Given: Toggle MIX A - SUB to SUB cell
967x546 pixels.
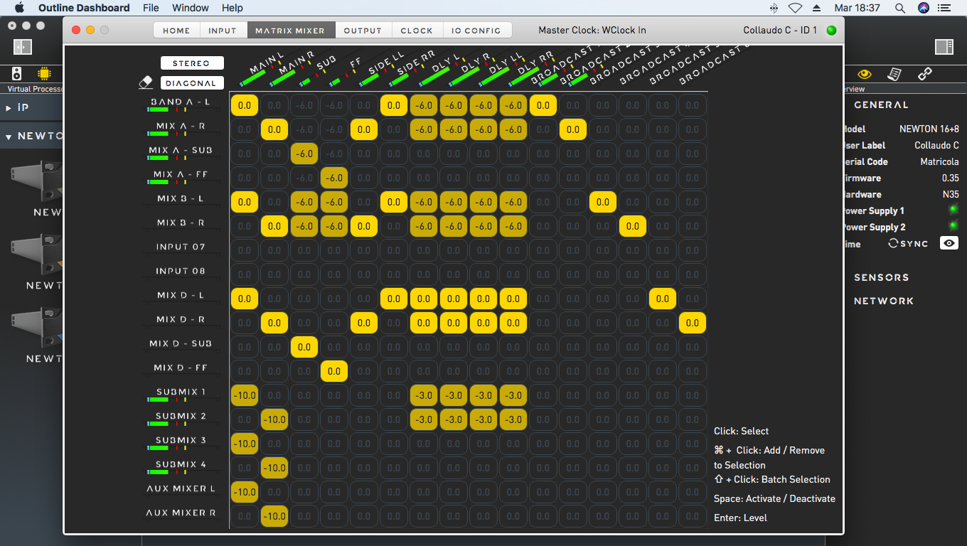Looking at the screenshot, I should click(304, 154).
